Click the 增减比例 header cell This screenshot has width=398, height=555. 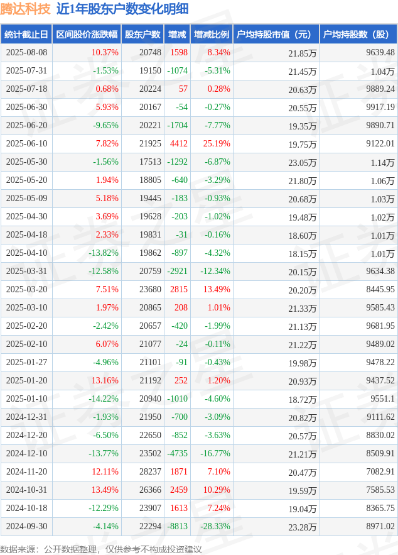(212, 35)
